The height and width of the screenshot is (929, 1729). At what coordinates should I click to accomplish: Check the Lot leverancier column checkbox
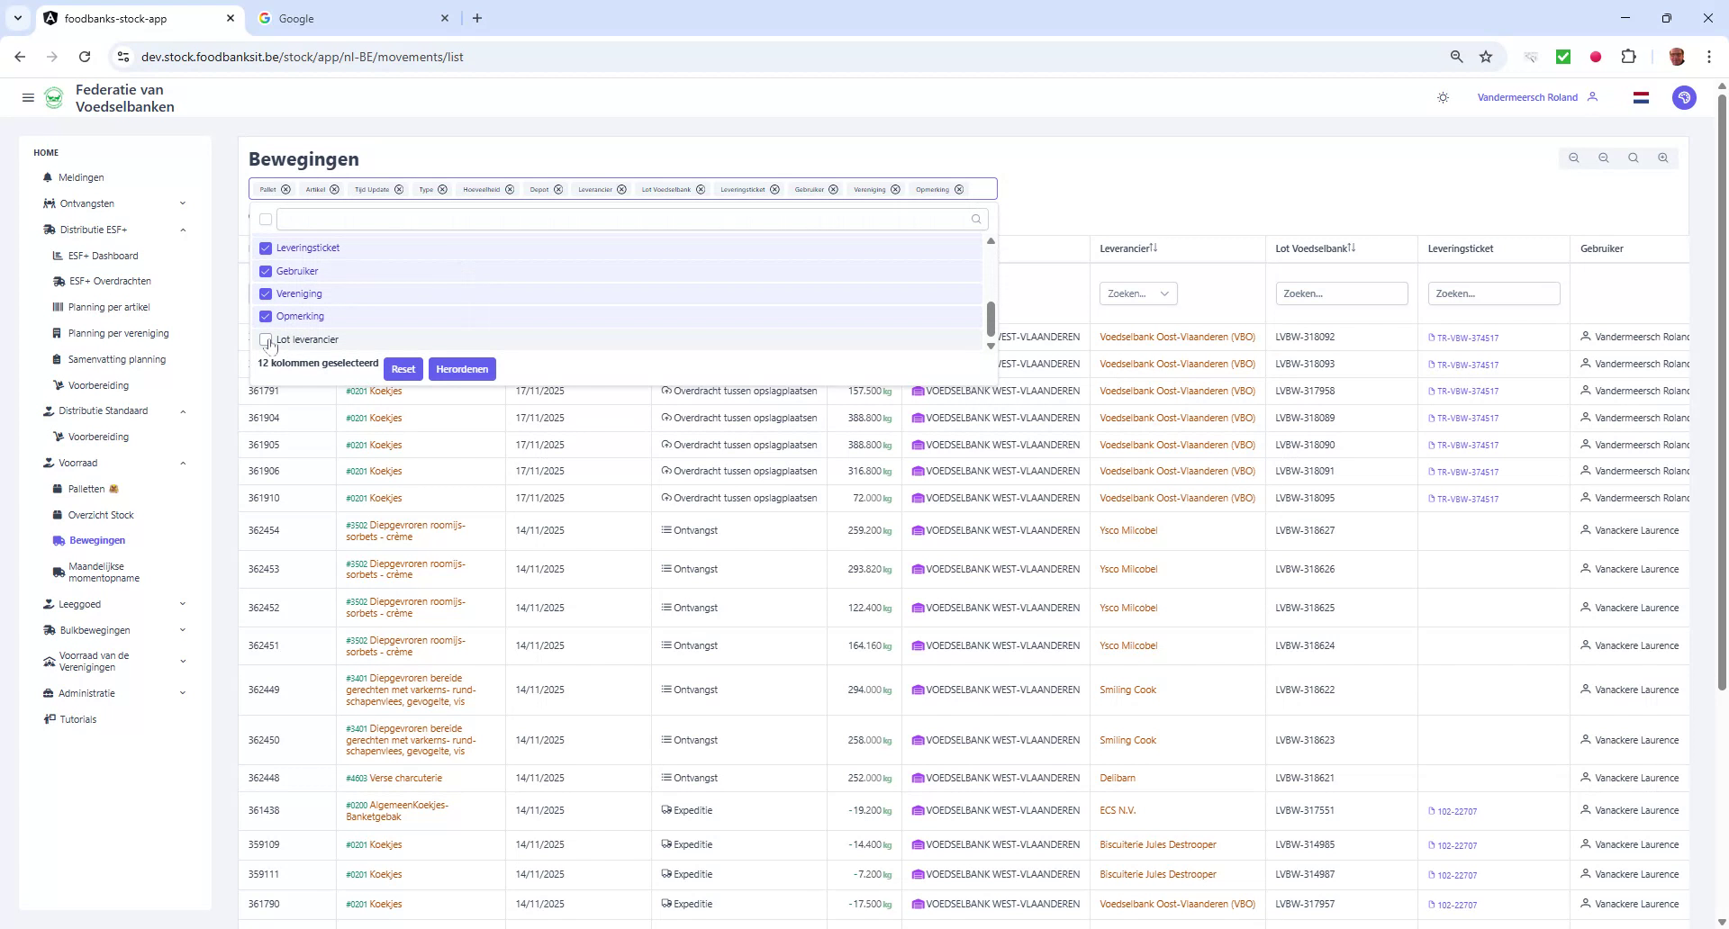[265, 339]
